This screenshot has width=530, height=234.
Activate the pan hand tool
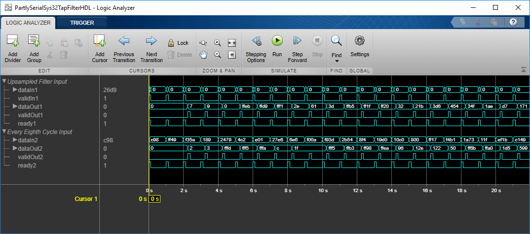[203, 54]
